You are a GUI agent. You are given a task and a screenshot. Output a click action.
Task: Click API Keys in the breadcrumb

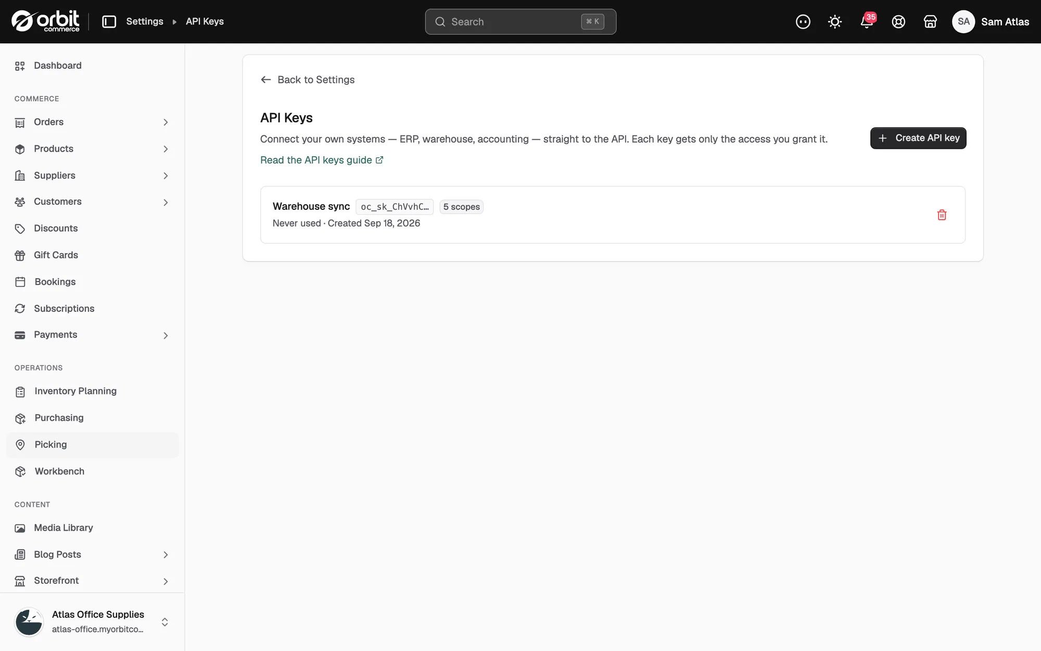pos(205,21)
